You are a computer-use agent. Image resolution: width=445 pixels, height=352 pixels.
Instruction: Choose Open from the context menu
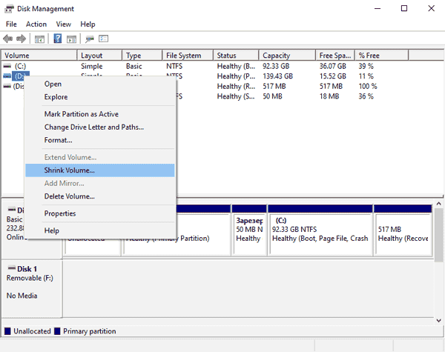[x=100, y=84]
